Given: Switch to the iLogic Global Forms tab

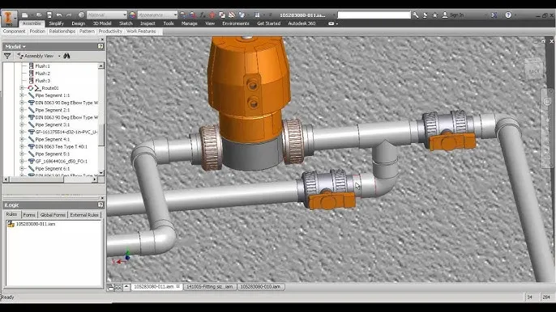Looking at the screenshot, I should pos(53,215).
